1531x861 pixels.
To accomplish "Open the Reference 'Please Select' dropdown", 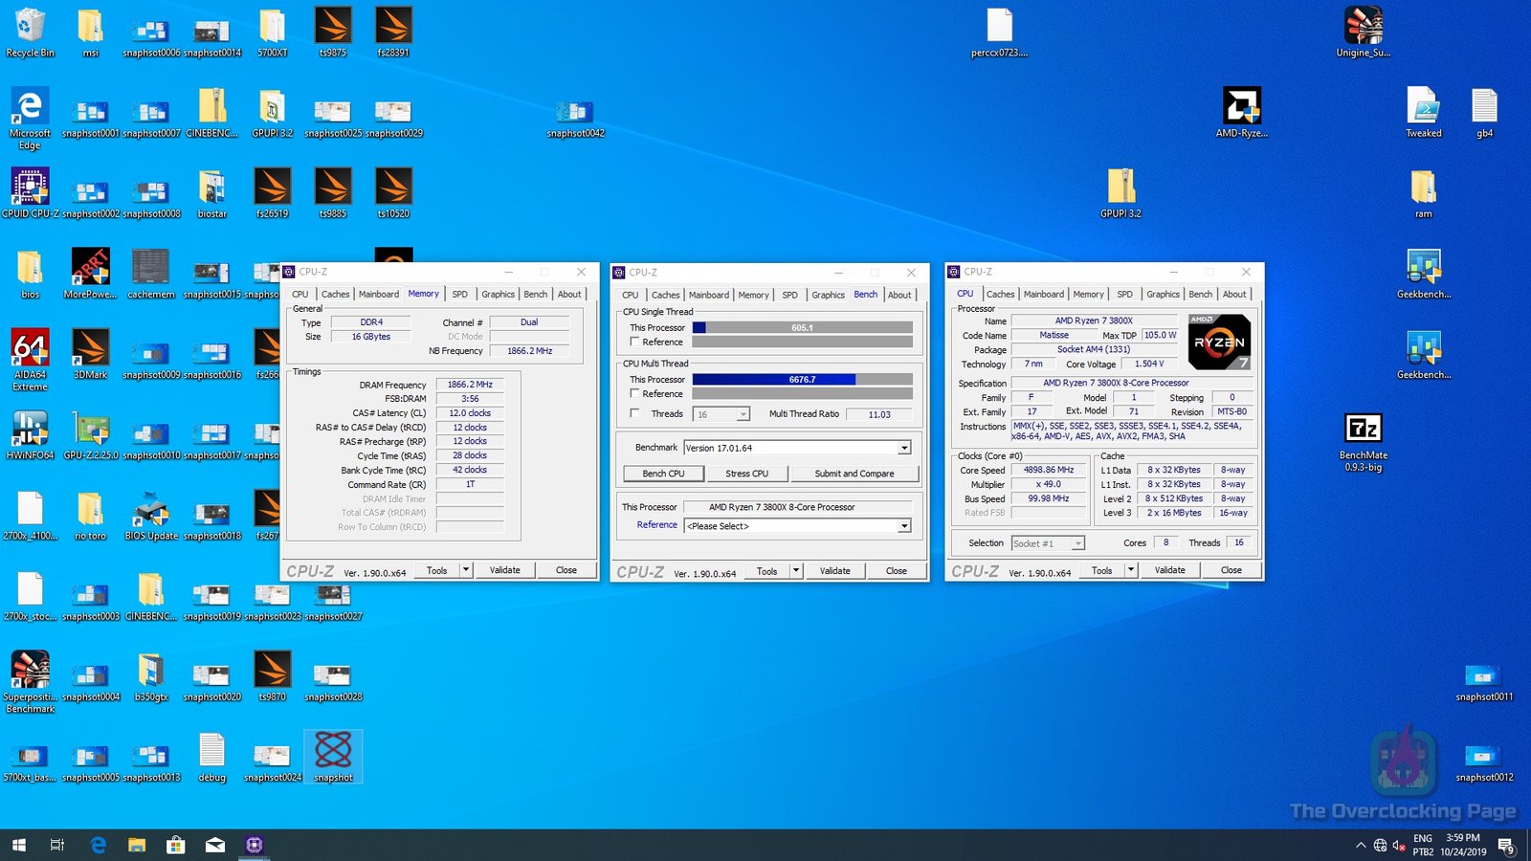I will pyautogui.click(x=903, y=526).
